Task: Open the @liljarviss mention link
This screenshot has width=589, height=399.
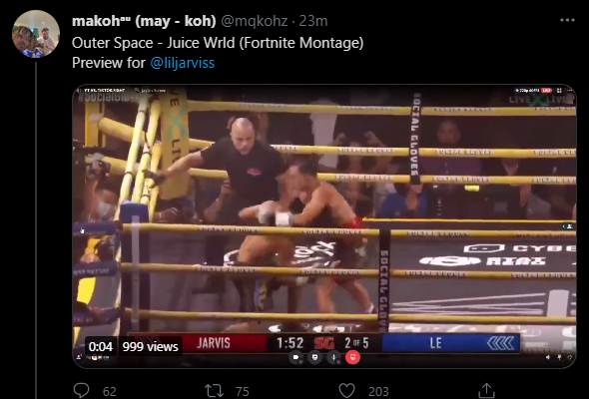Action: pyautogui.click(x=182, y=63)
